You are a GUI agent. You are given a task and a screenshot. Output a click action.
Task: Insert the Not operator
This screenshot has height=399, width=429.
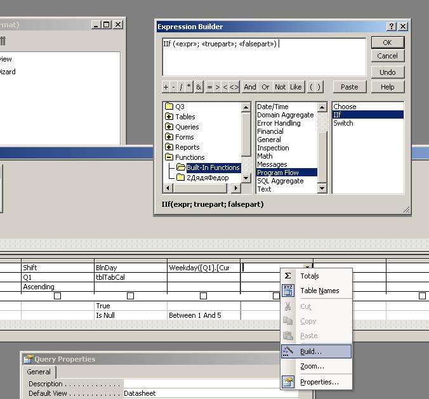pos(280,87)
